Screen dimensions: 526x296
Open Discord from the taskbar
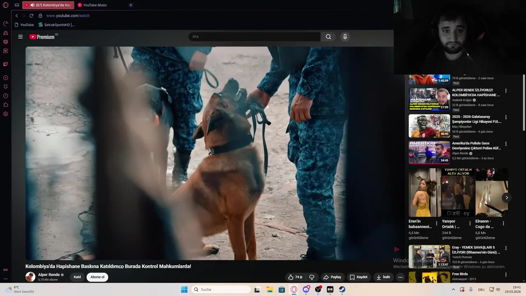[x=306, y=289]
